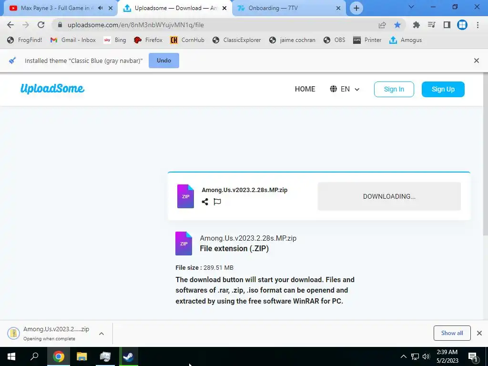Open the Printer bookmark

pyautogui.click(x=367, y=40)
